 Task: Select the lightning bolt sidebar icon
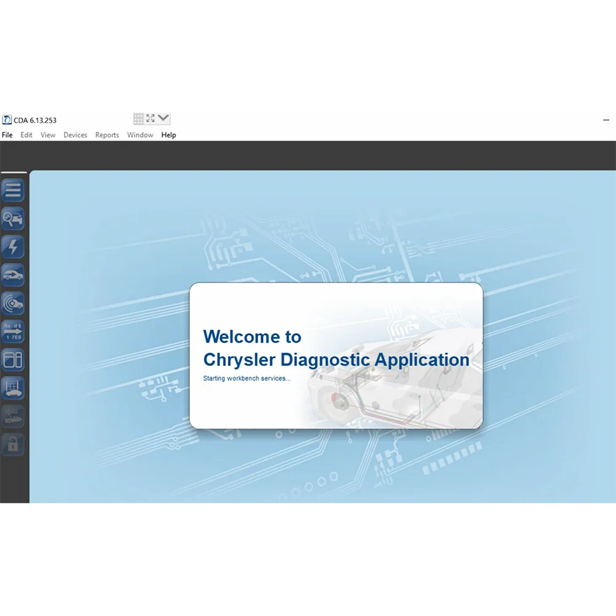point(13,247)
